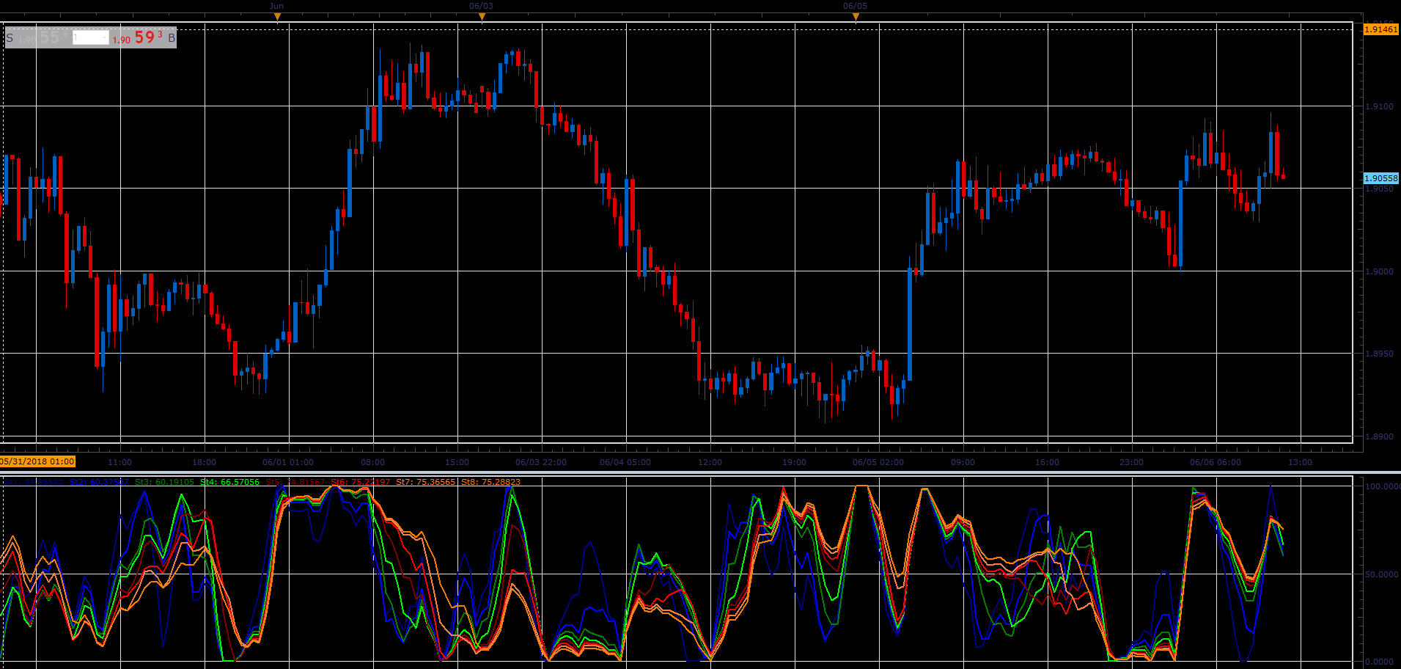Click the blue 1.90558 current price label

[1380, 178]
